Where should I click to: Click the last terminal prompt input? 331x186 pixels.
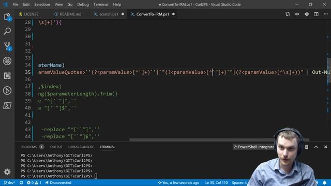click(x=96, y=176)
